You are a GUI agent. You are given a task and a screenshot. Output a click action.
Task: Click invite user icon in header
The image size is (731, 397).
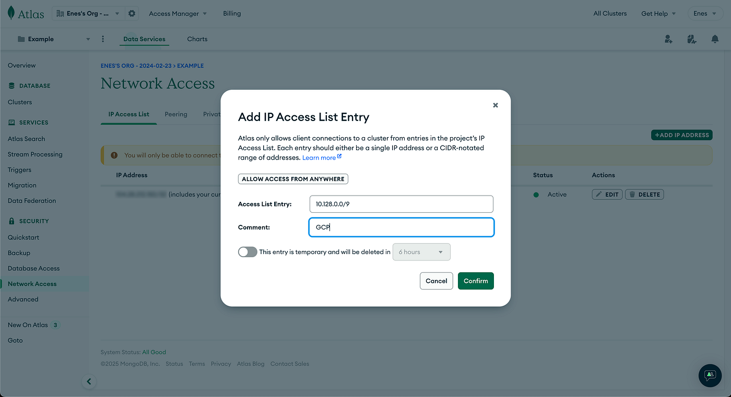point(668,39)
